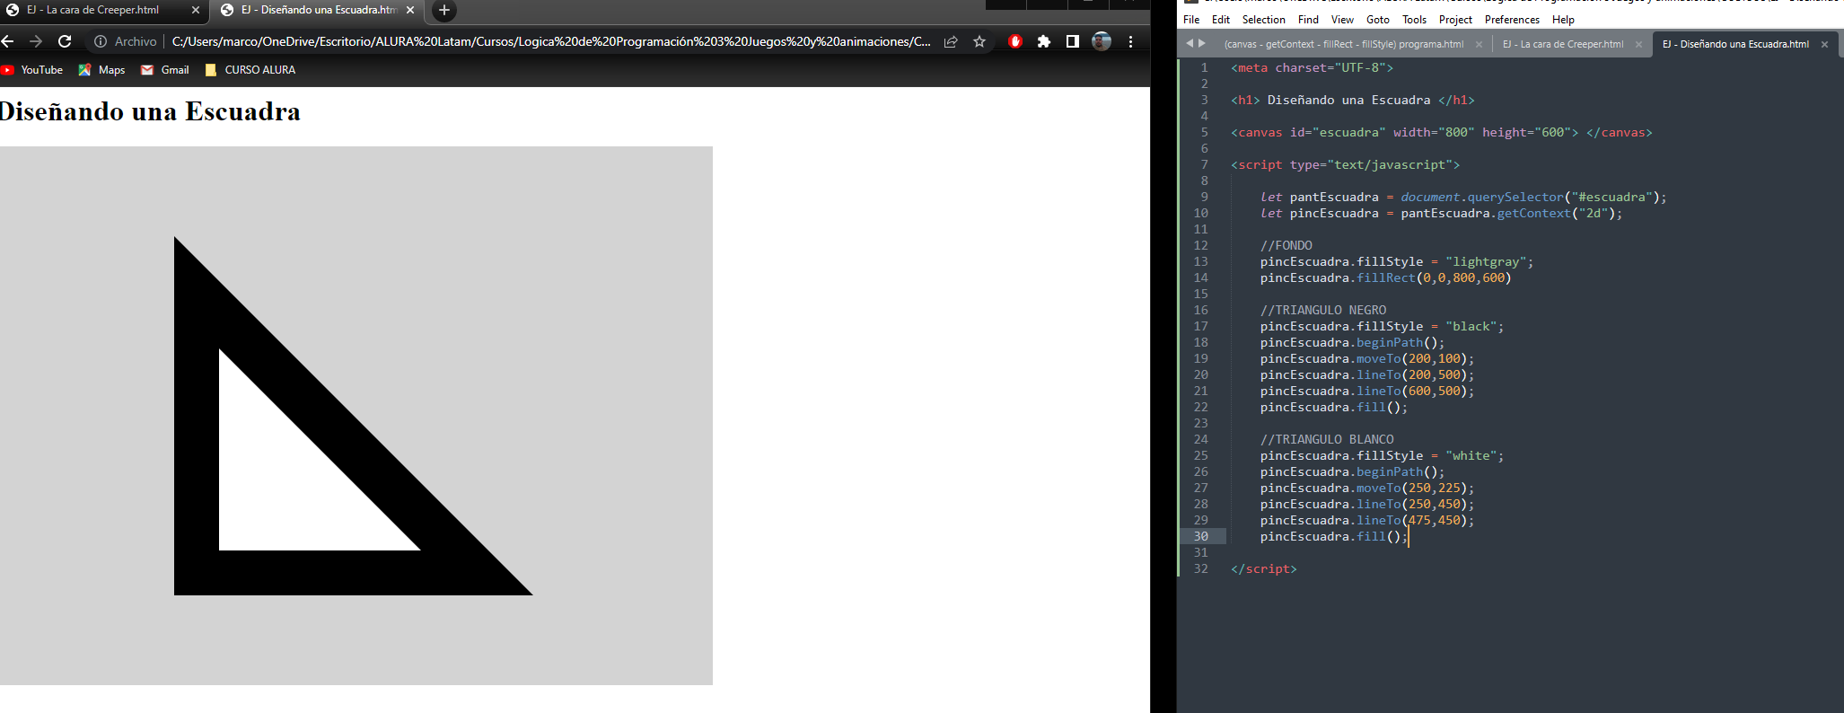Click the browser forward arrow
The image size is (1844, 713).
tap(36, 41)
